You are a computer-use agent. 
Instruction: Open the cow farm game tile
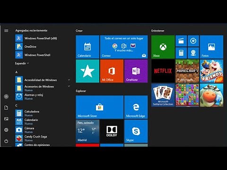[211, 95]
